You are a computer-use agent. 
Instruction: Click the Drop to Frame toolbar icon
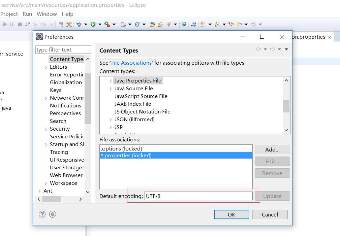(x=61, y=24)
